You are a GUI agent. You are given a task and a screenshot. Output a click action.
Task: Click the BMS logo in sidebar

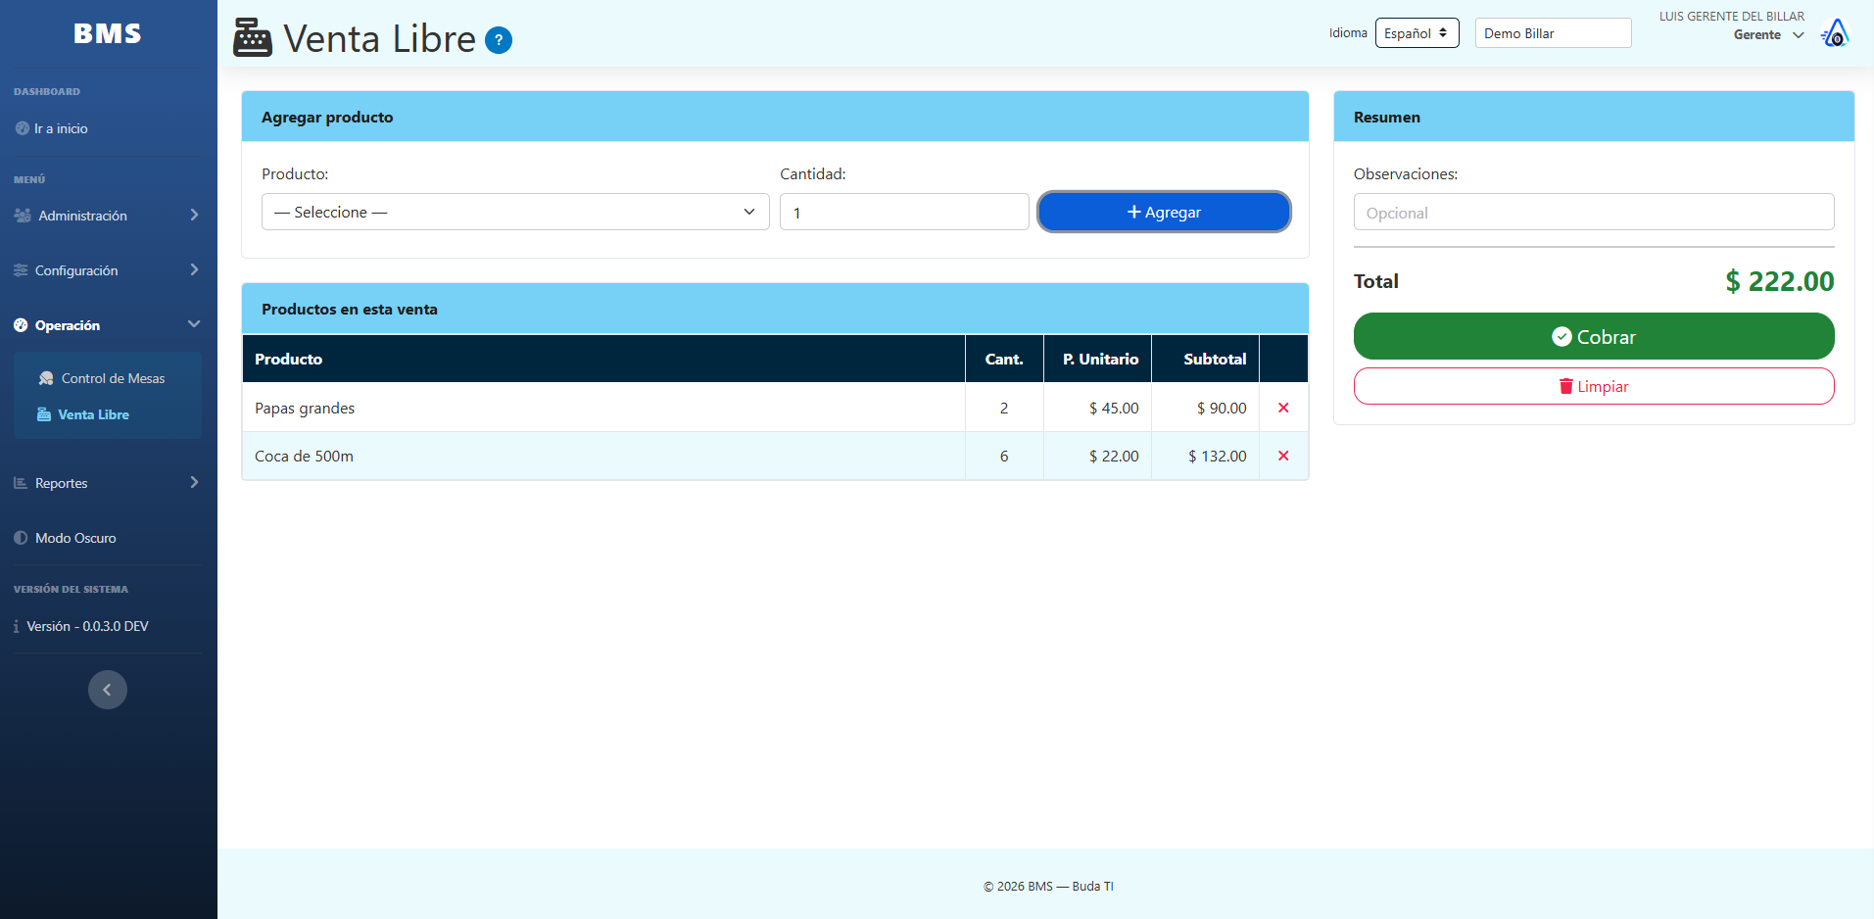[108, 33]
